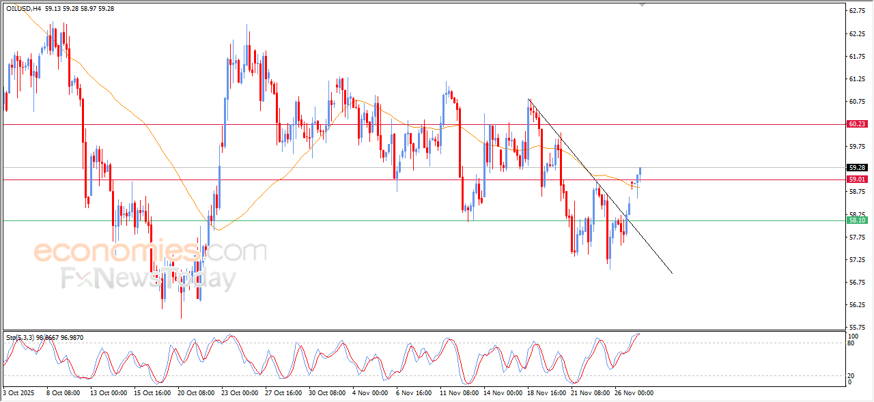The width and height of the screenshot is (874, 402).
Task: Click the 30 Oct 08:00 time label
Action: [x=328, y=393]
